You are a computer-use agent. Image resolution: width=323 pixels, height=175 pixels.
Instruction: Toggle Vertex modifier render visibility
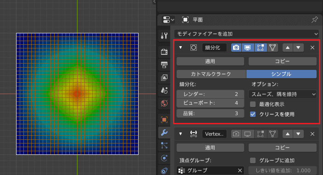pyautogui.click(x=236, y=134)
